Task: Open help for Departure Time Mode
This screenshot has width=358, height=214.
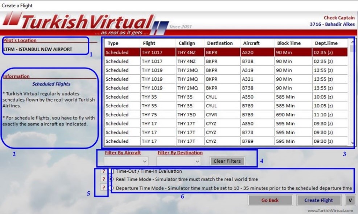Action: coord(104,188)
